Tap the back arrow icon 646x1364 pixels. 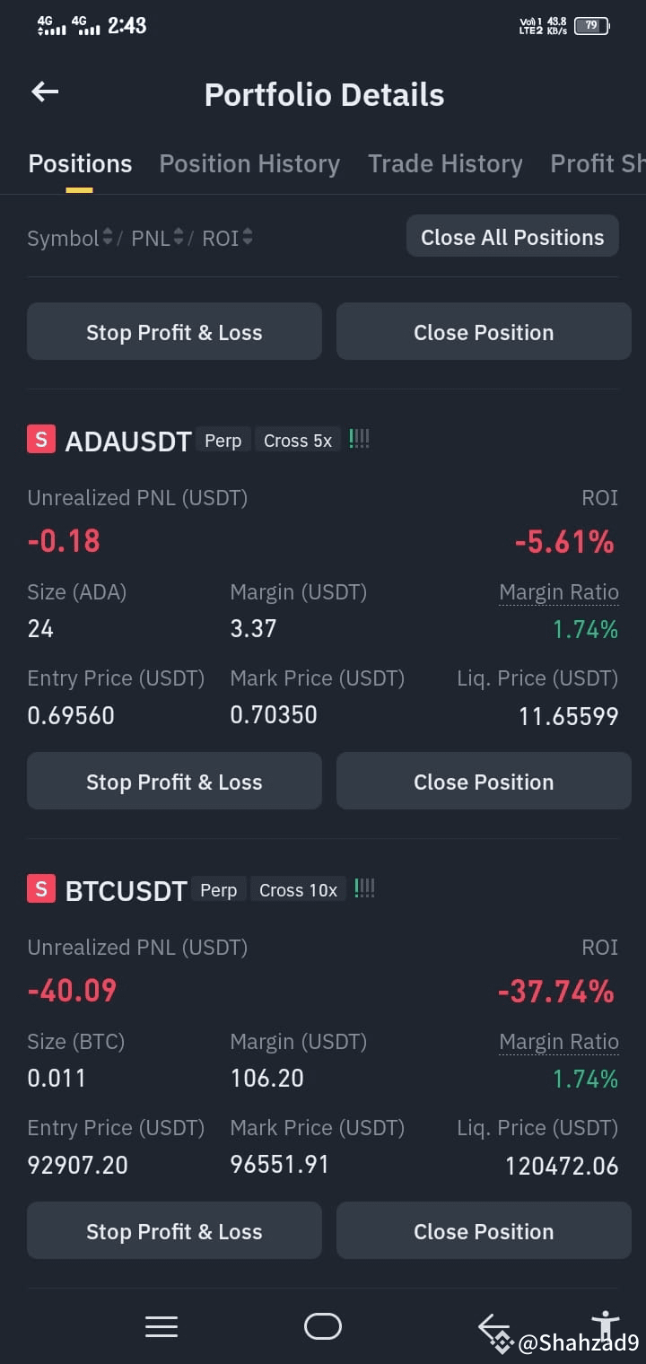click(x=45, y=92)
